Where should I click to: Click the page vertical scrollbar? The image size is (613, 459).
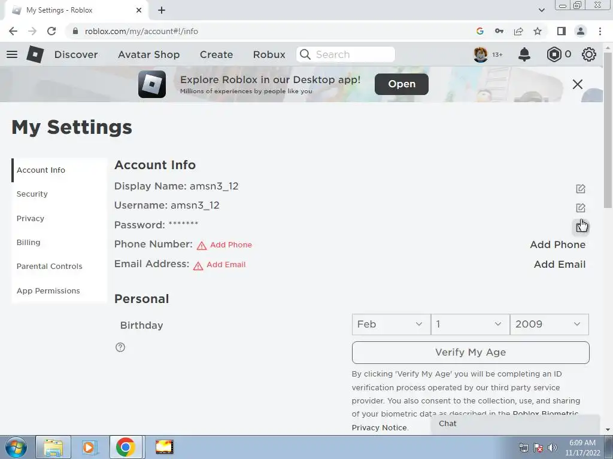[608, 131]
